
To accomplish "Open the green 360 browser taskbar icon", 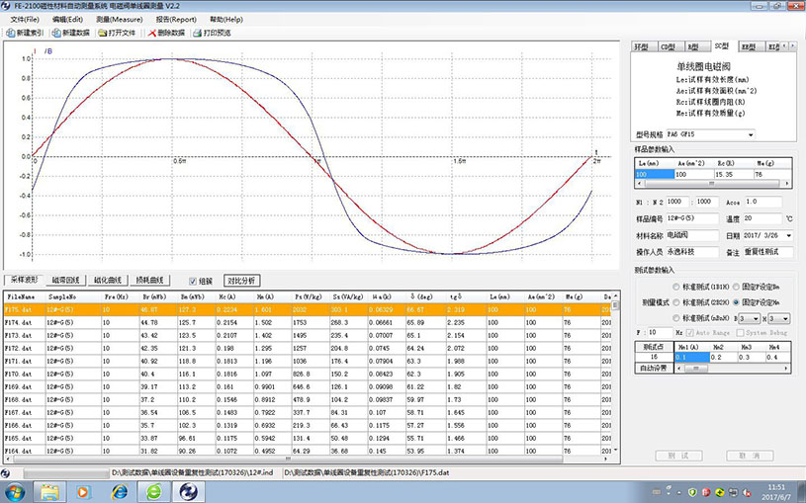I will click(x=154, y=492).
